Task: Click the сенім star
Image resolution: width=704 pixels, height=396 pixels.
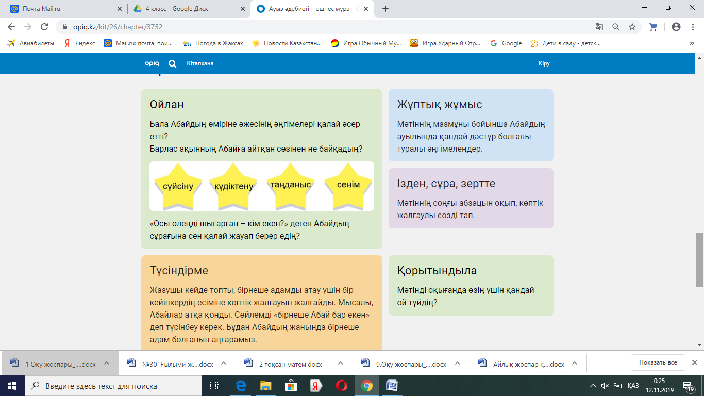Action: [x=348, y=186]
